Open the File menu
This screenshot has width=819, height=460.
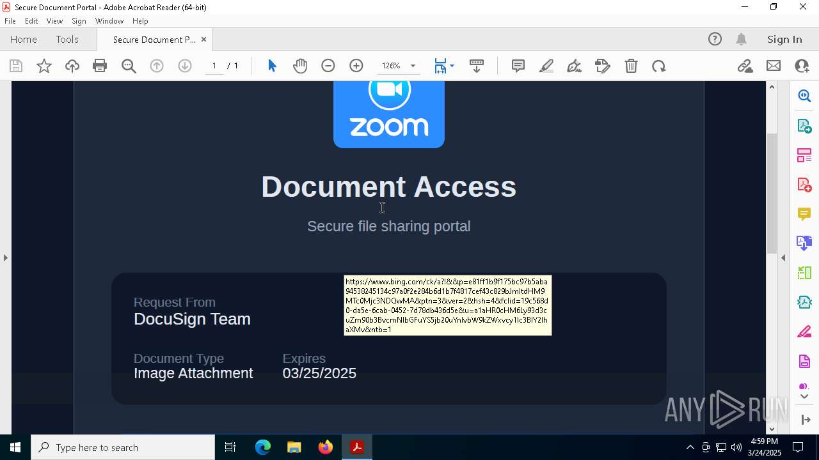(10, 21)
